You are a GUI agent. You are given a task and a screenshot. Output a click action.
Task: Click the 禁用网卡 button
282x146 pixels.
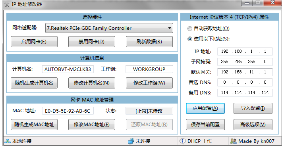(x=92, y=42)
